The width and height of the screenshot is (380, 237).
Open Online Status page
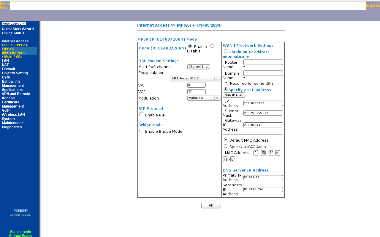[13, 33]
